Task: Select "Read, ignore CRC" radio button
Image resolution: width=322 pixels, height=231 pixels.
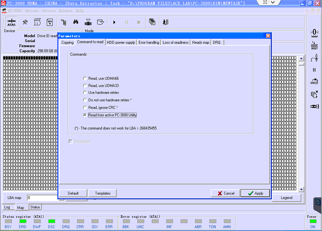Action: [85, 108]
